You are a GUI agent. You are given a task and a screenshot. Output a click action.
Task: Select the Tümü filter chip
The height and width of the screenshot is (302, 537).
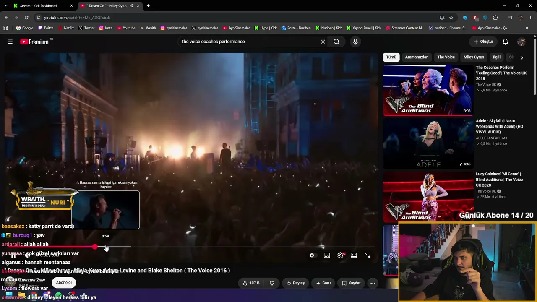pyautogui.click(x=391, y=57)
